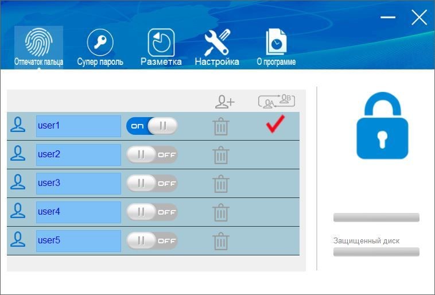The width and height of the screenshot is (435, 295).
Task: Click the person icon beside user4
Action: [x=18, y=211]
